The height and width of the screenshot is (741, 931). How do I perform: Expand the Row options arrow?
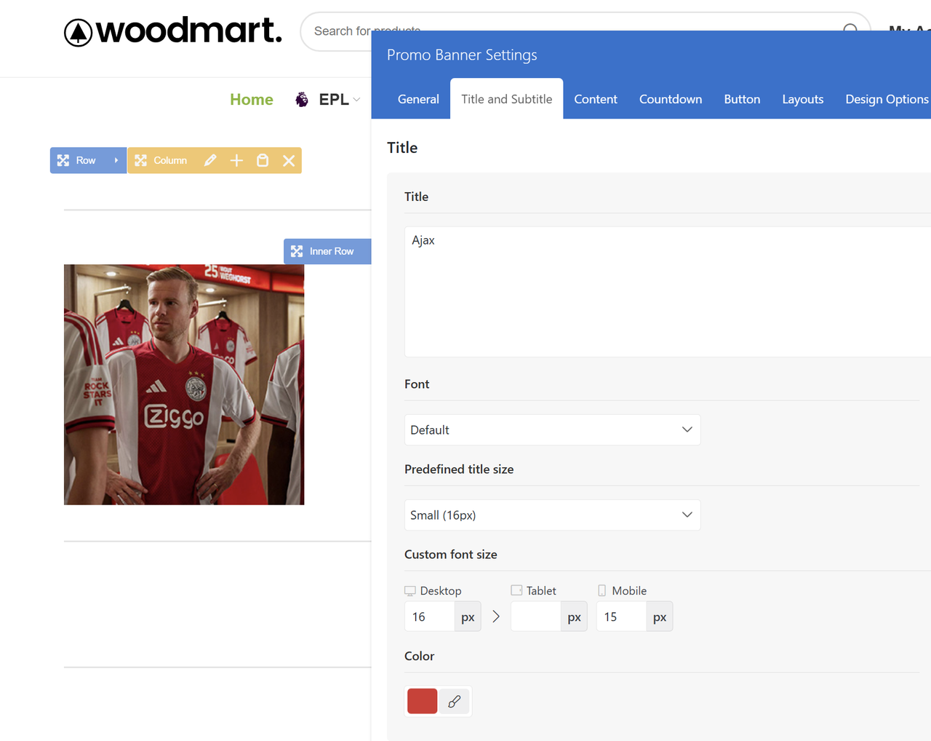coord(116,160)
